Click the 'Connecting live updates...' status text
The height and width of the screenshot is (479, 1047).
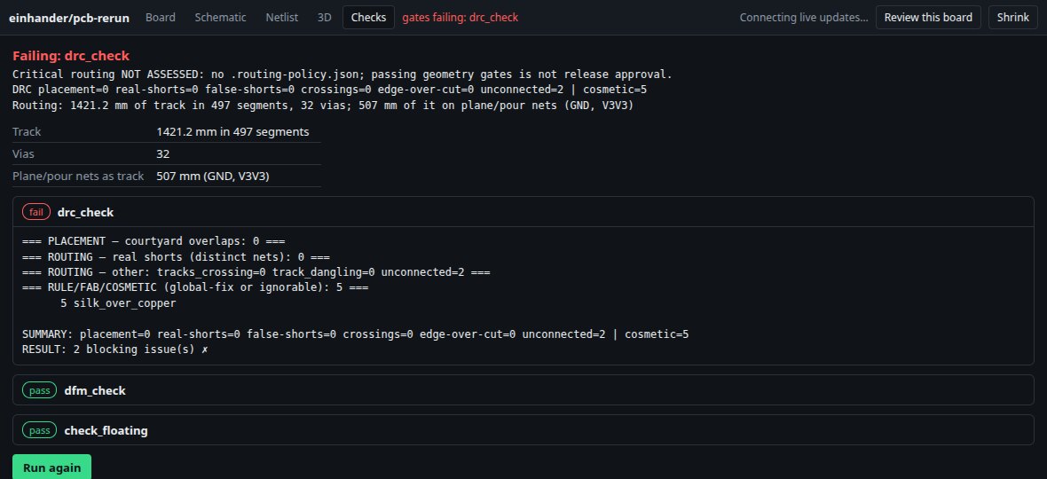coord(804,18)
